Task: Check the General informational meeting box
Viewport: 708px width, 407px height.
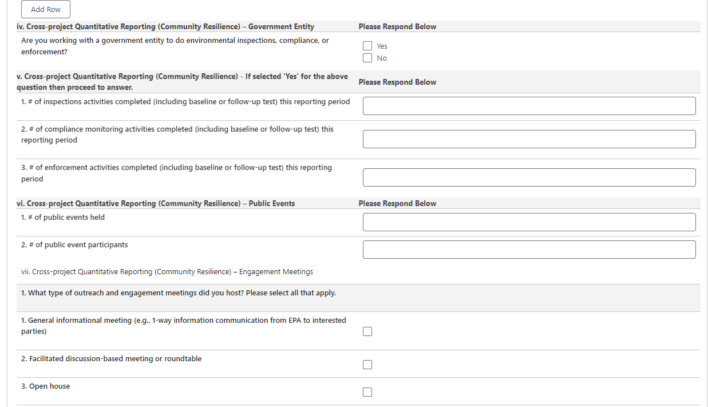Action: pos(367,331)
